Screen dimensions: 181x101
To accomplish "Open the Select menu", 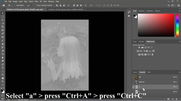I will [x=31, y=1].
